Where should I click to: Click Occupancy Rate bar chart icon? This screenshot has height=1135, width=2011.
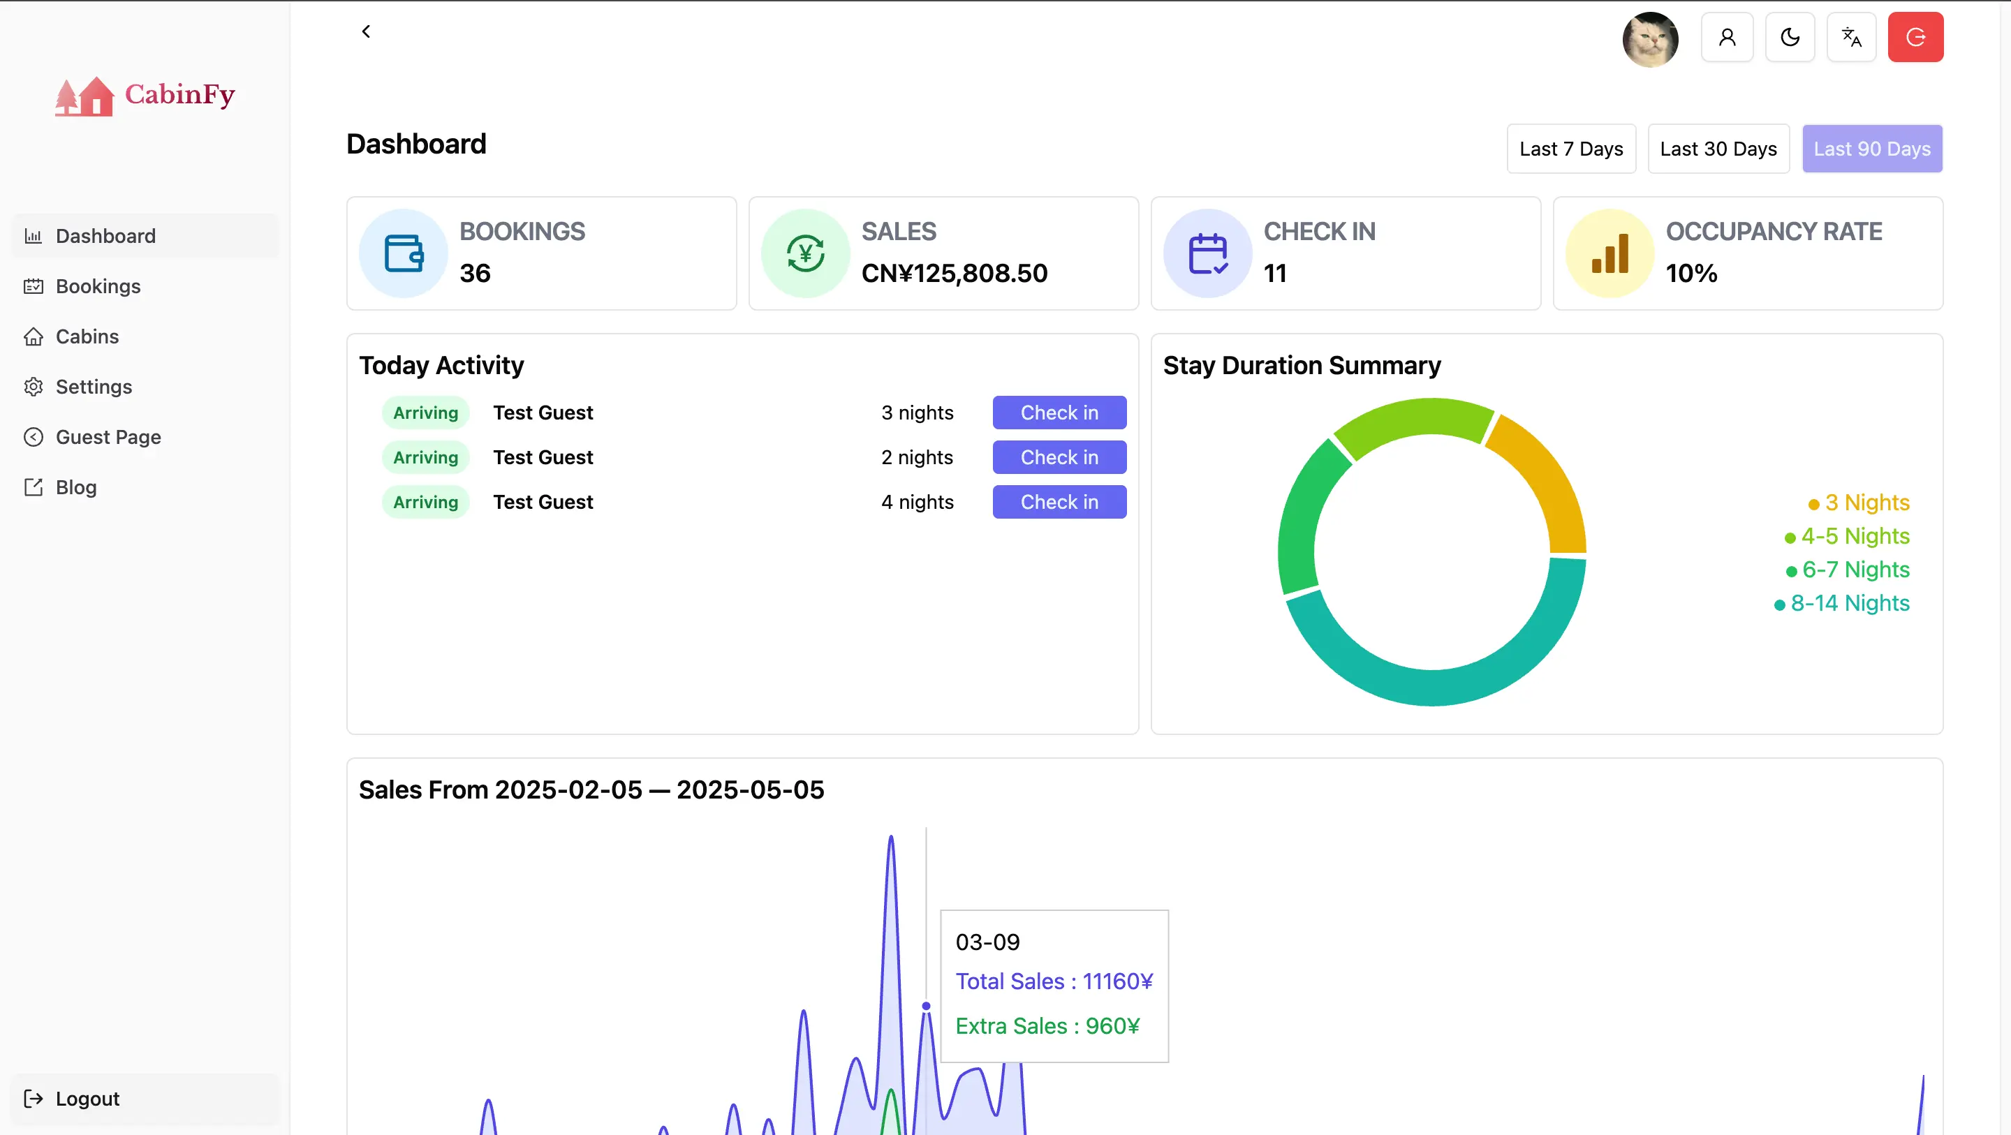[x=1609, y=253]
